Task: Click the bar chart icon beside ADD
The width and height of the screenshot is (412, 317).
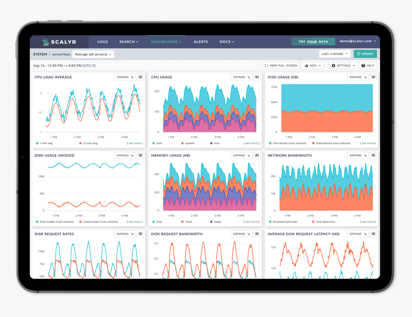Action: coord(307,66)
